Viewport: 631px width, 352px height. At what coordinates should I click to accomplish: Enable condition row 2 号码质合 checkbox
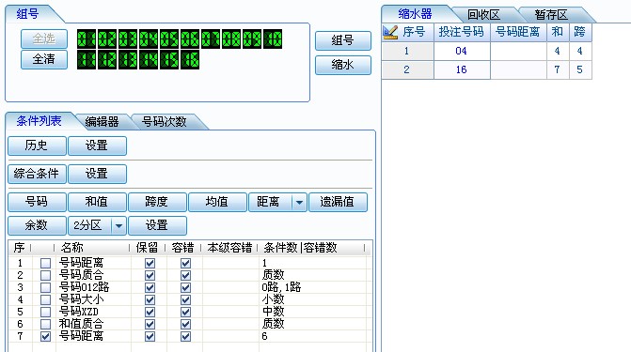(x=45, y=275)
